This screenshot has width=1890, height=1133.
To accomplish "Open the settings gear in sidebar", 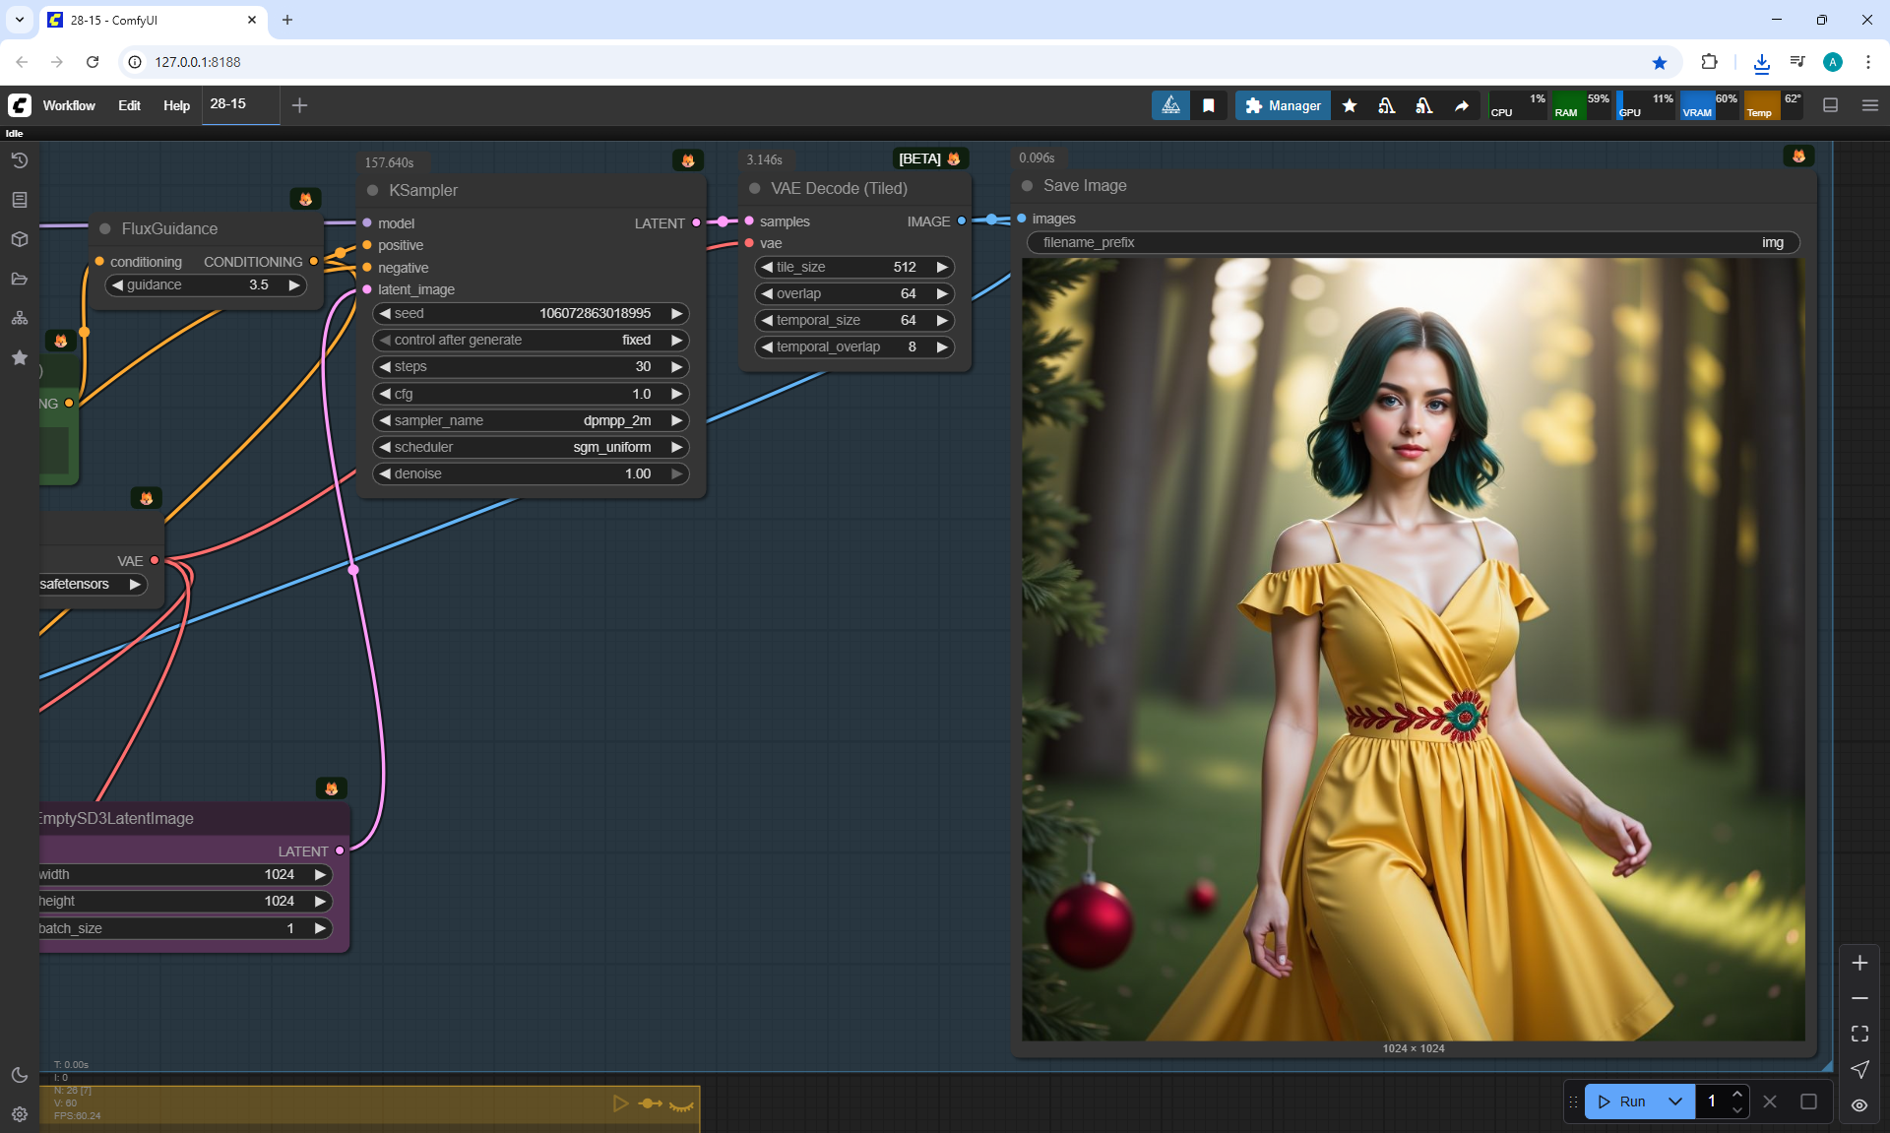I will point(20,1113).
